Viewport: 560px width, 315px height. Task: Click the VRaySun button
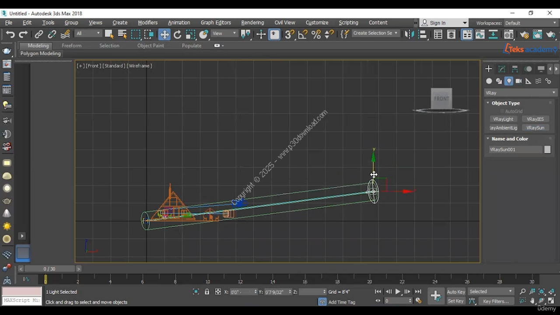pos(535,128)
